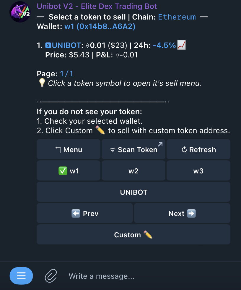Go to Next page of tokens

tap(182, 213)
